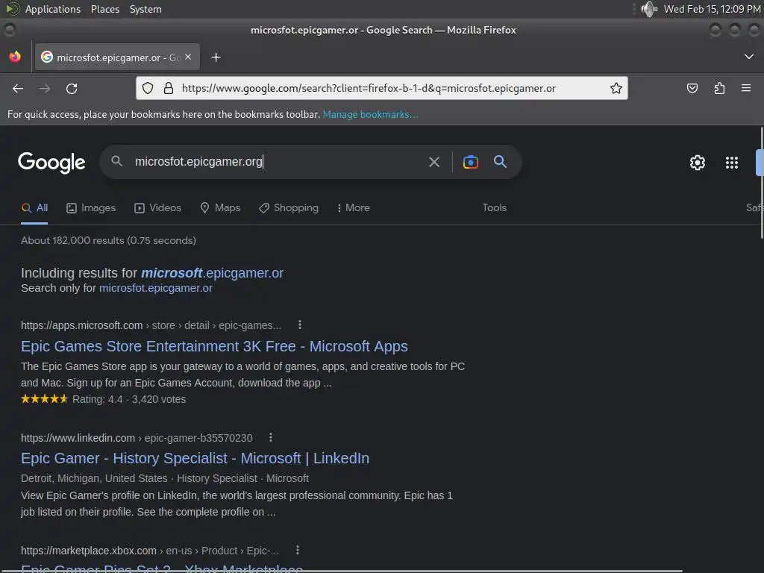Open Epic Gamer History Specialist LinkedIn result
This screenshot has height=573, width=764.
tap(195, 458)
